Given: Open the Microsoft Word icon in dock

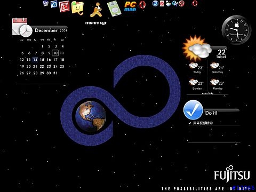Looking at the screenshot, I should click(54, 4).
